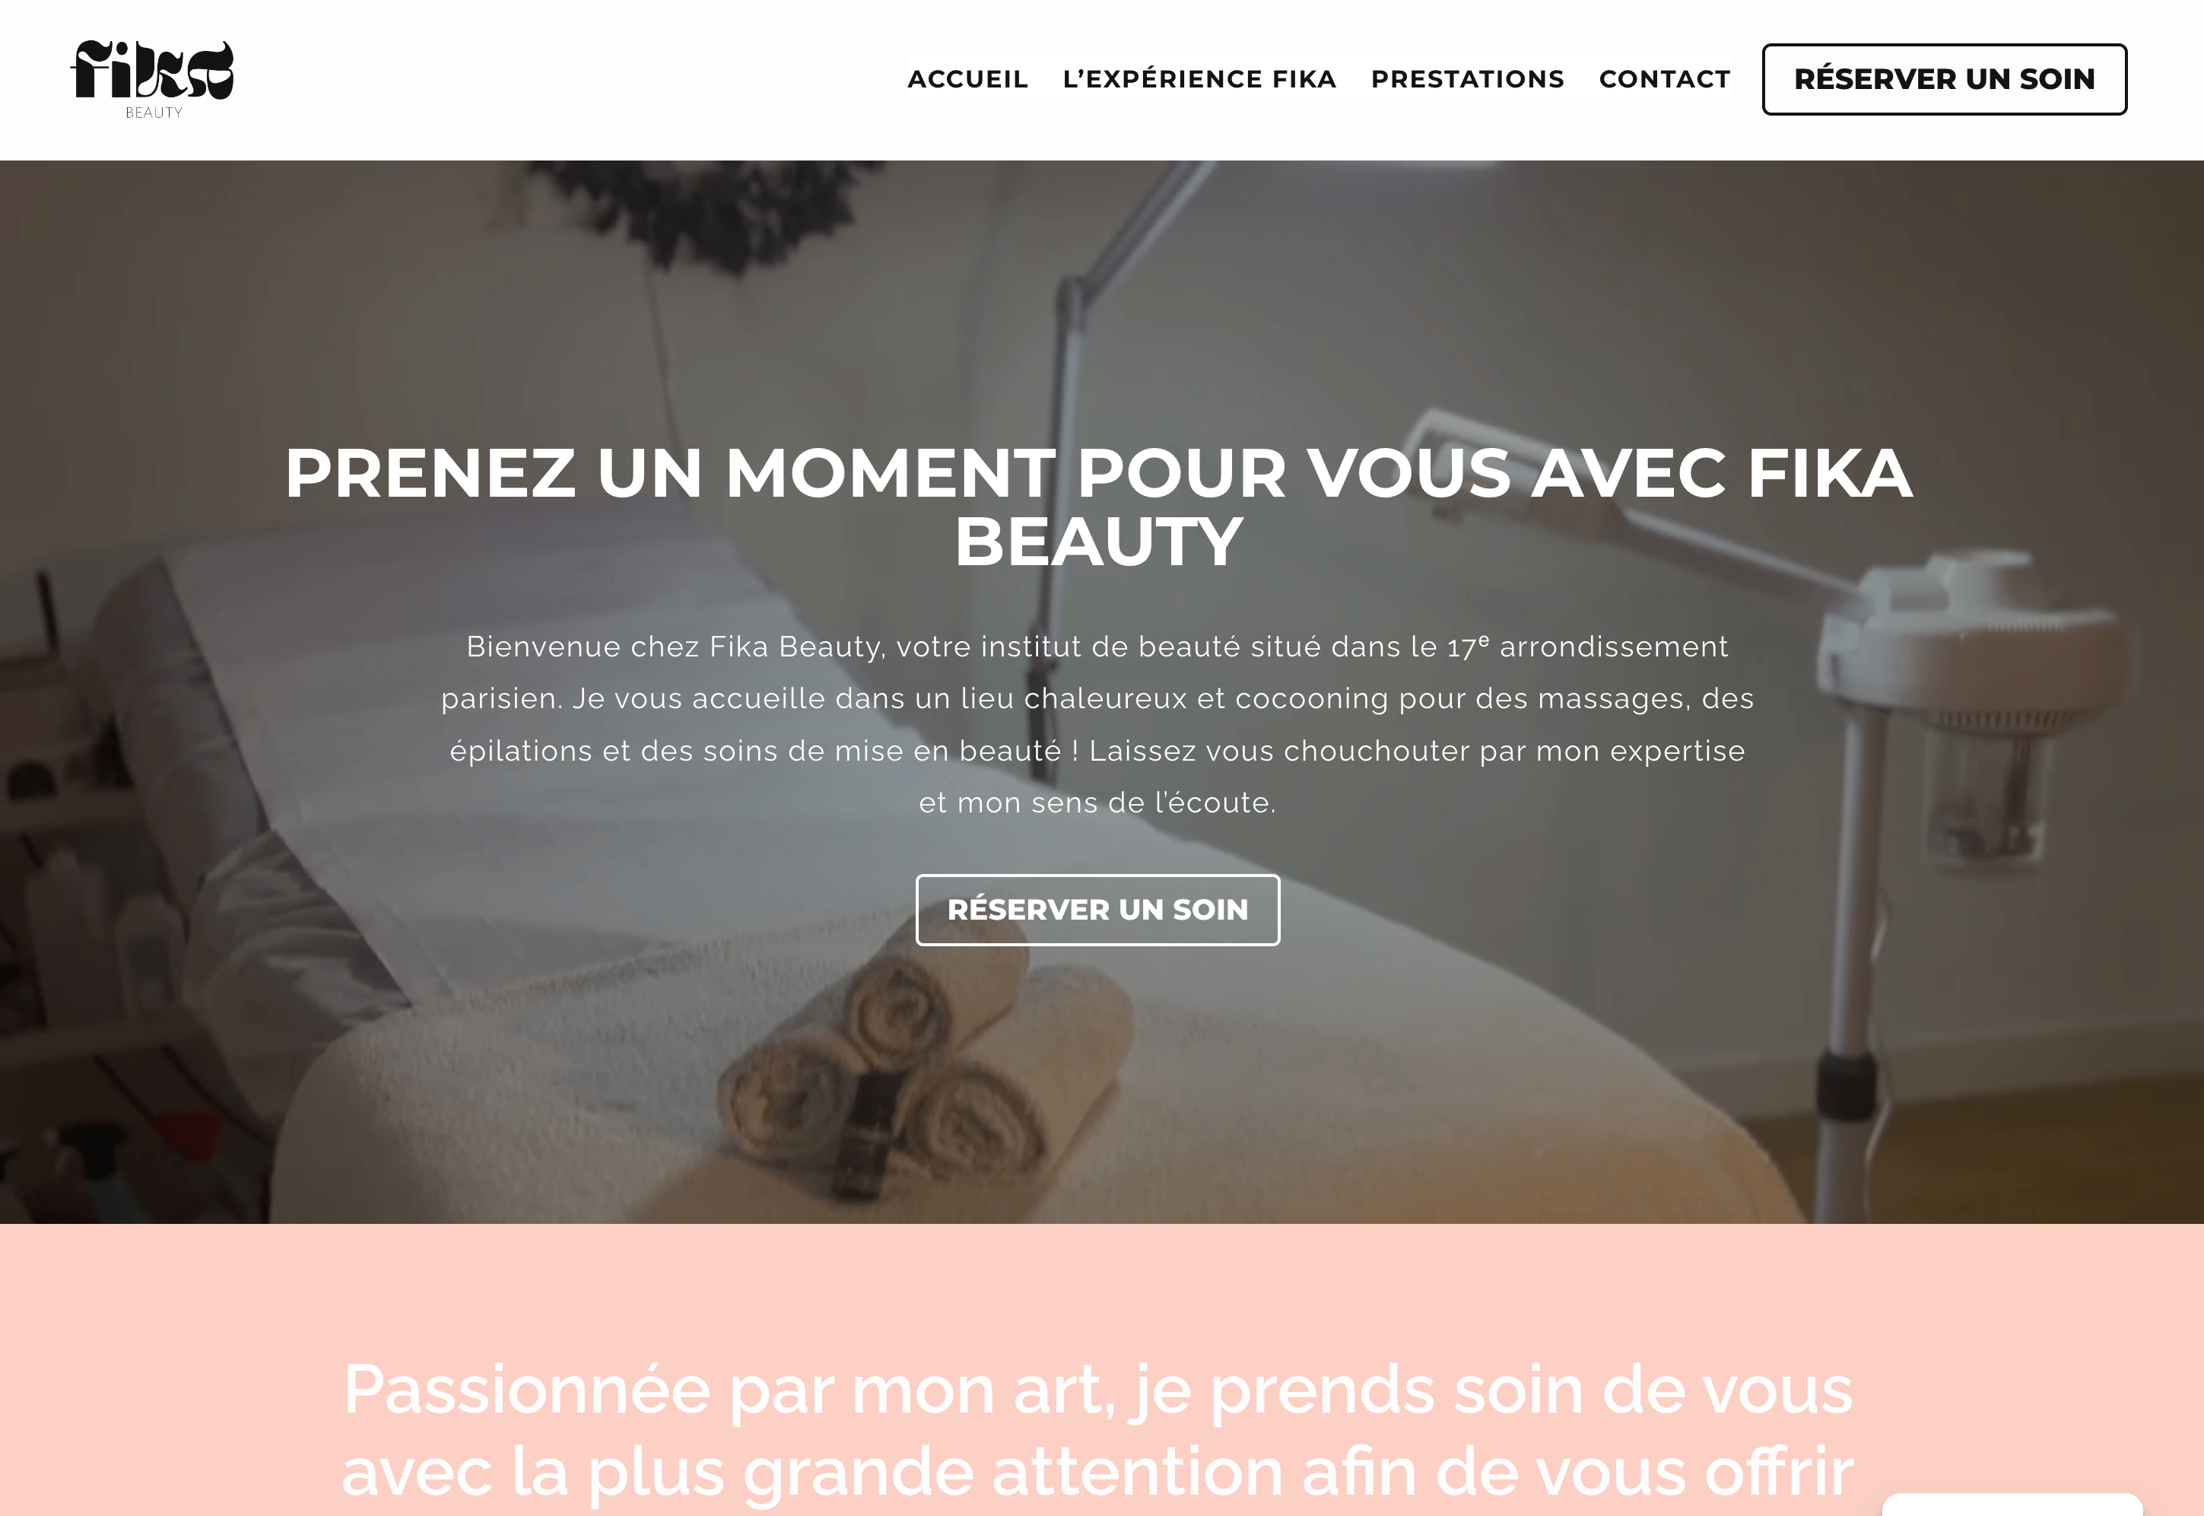Click the Bienvenue chez Fika Beauty paragraph
2204x1516 pixels.
pyautogui.click(x=1097, y=724)
